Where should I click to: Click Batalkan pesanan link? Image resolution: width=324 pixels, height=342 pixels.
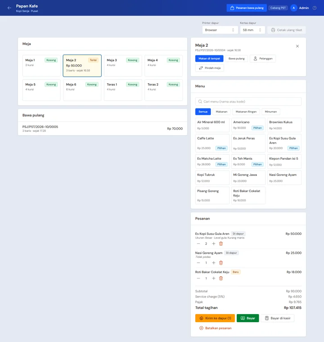(x=215, y=328)
